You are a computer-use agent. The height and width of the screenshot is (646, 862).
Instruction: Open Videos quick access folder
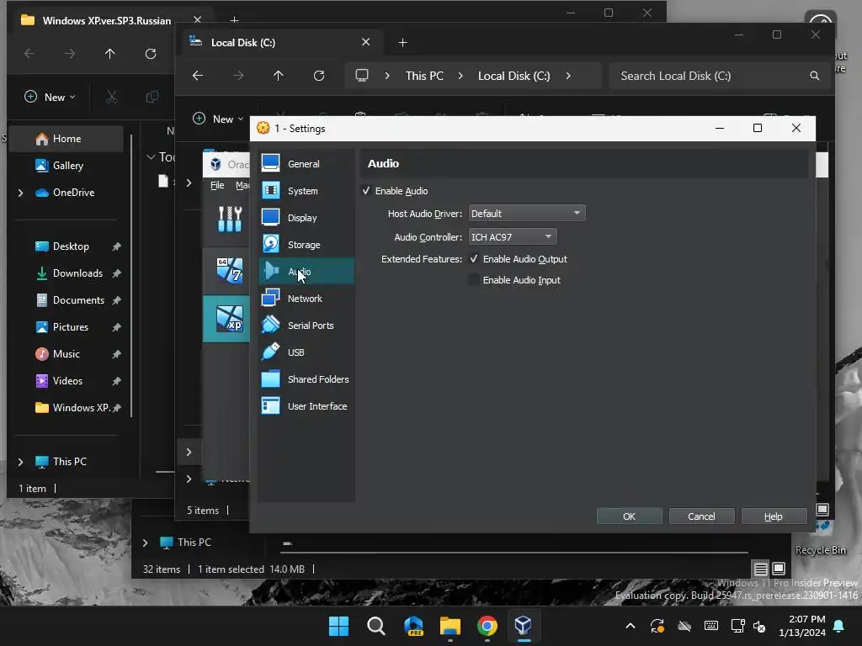point(67,381)
